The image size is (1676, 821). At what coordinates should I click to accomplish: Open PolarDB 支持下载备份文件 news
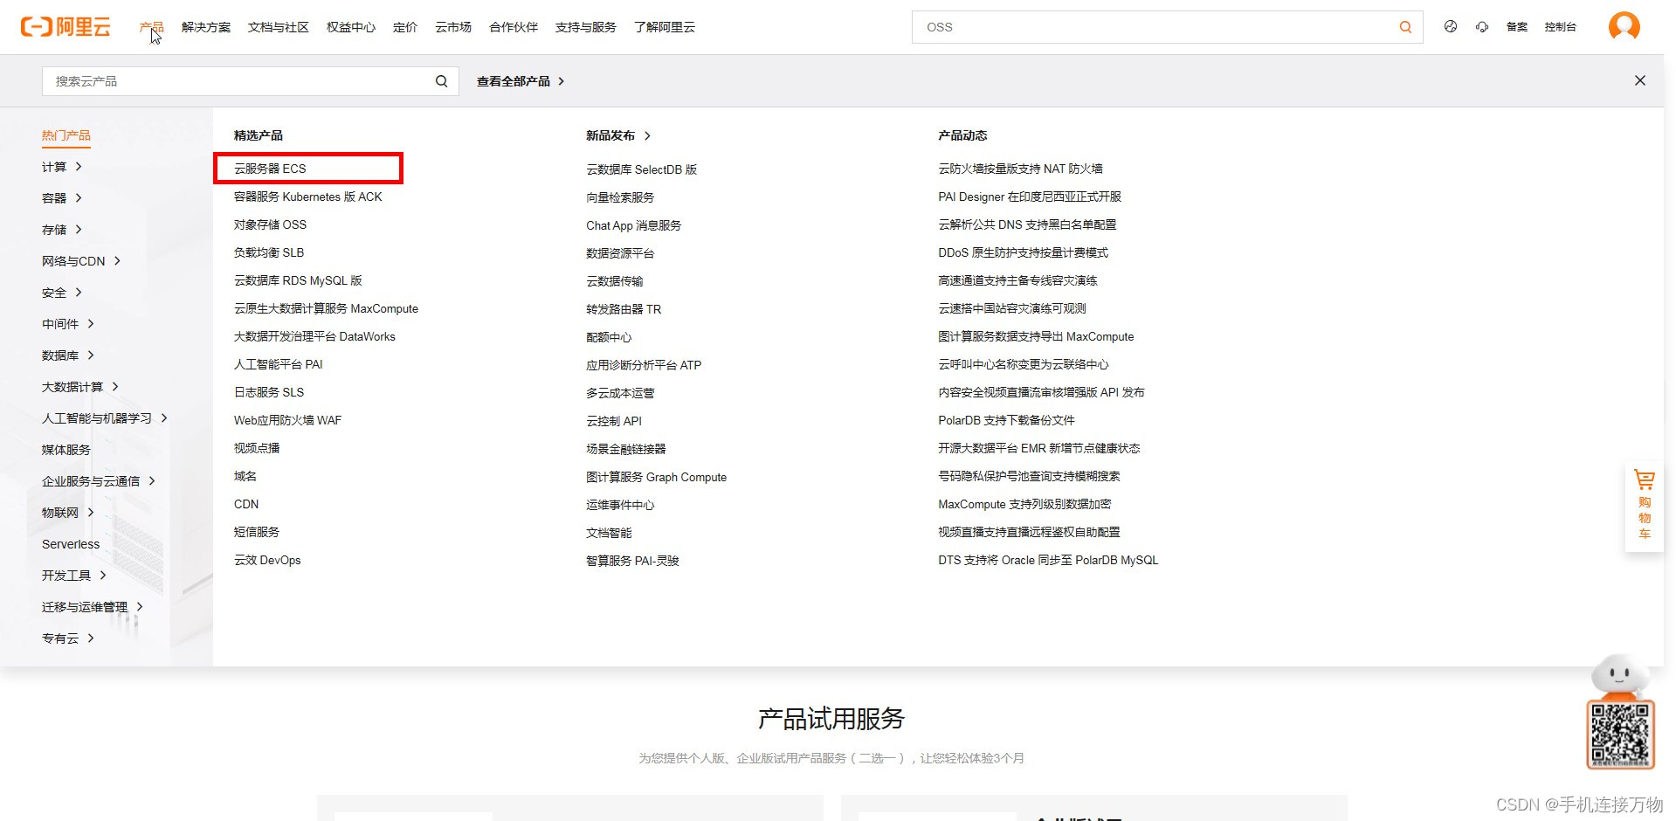1006,420
